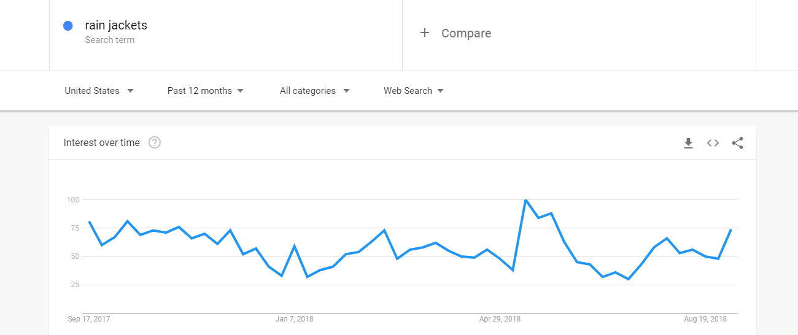This screenshot has width=798, height=335.
Task: Click the first data point on the line
Action: [x=89, y=221]
